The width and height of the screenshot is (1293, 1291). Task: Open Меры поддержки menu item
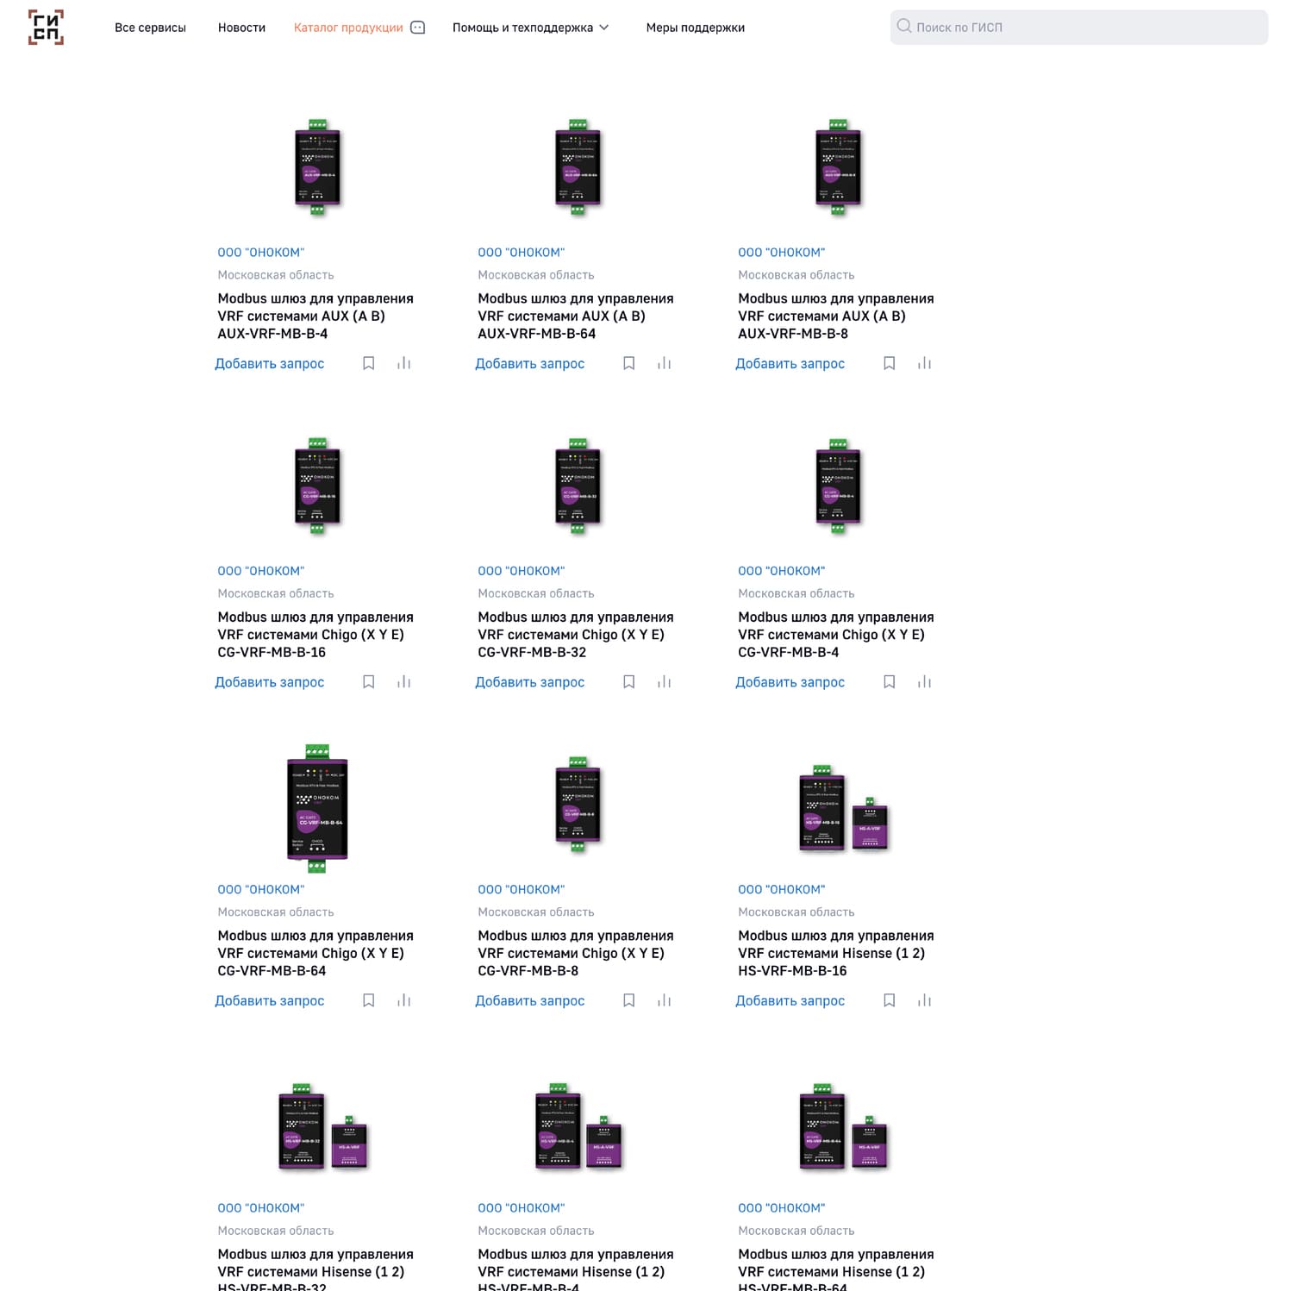point(695,28)
